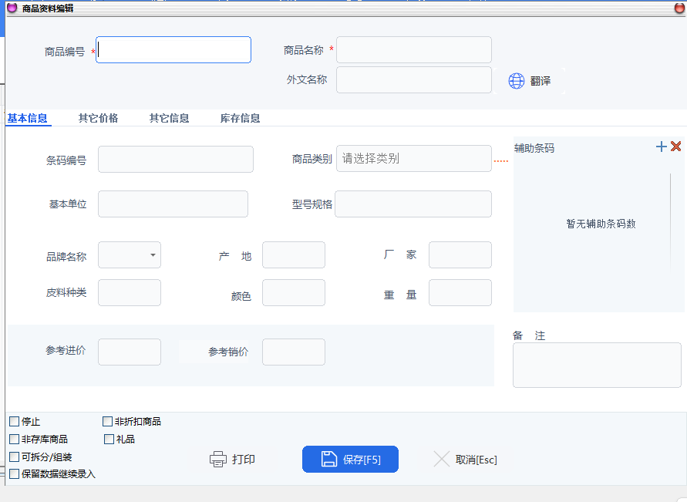Add auxiliary barcode with plus icon

tap(661, 147)
